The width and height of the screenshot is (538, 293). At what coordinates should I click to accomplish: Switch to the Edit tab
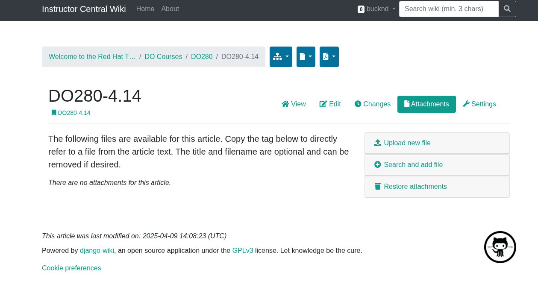(x=330, y=104)
